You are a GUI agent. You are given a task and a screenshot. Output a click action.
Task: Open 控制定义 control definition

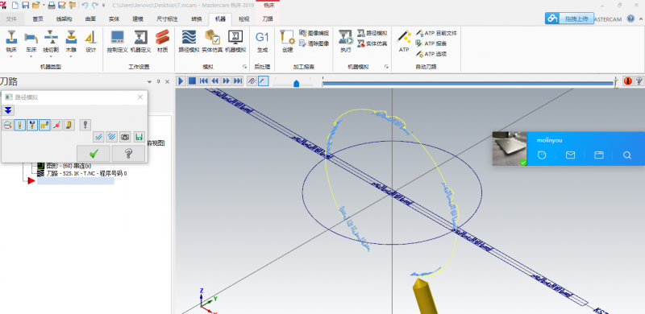pos(117,41)
